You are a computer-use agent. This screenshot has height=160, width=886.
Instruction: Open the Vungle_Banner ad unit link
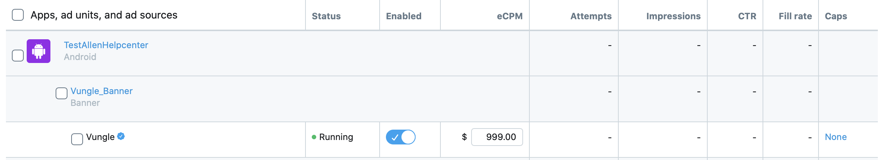tap(102, 91)
